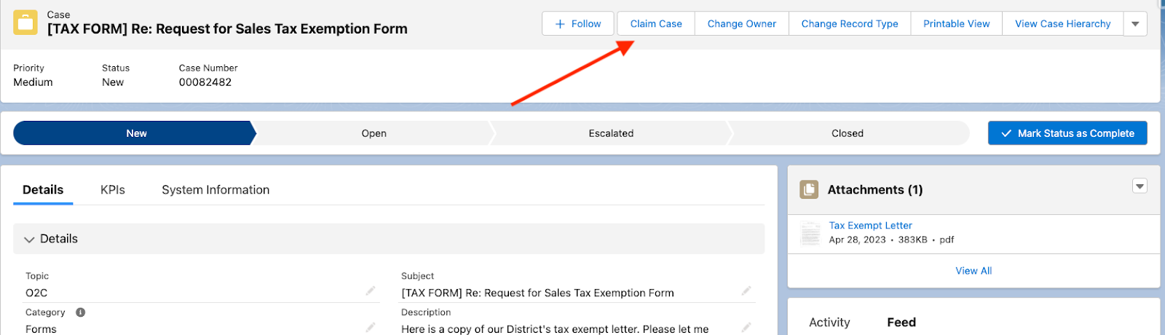Click the Attachments panel file icon
The image size is (1165, 335).
click(809, 189)
